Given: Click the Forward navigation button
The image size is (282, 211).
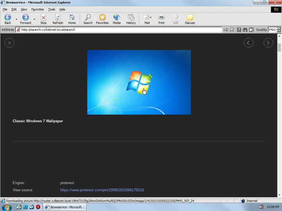Looking at the screenshot, I should click(25, 19).
